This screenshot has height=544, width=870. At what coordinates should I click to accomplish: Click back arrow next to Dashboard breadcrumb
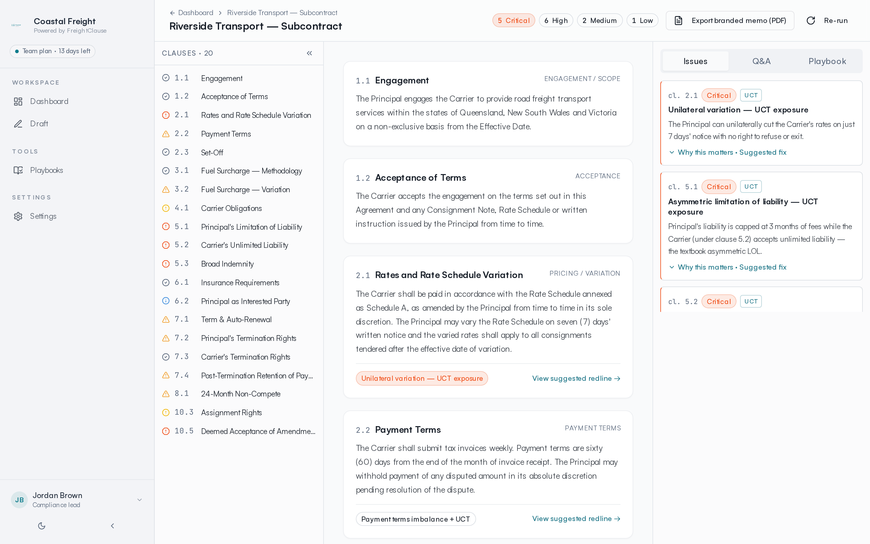click(x=172, y=13)
